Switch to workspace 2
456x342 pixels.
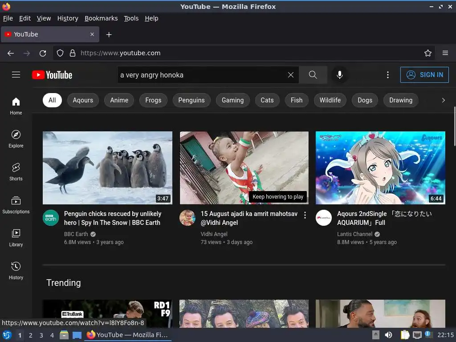point(31,335)
